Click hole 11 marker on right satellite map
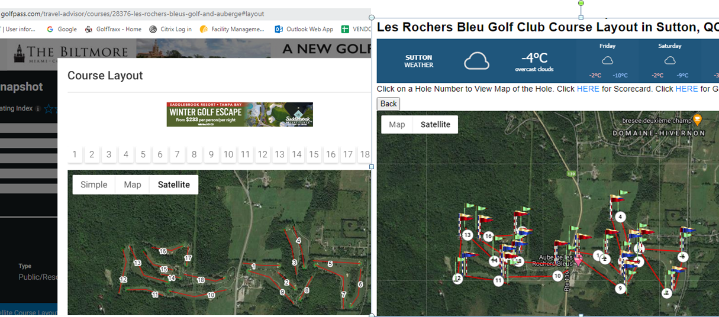The height and width of the screenshot is (317, 719). [499, 281]
